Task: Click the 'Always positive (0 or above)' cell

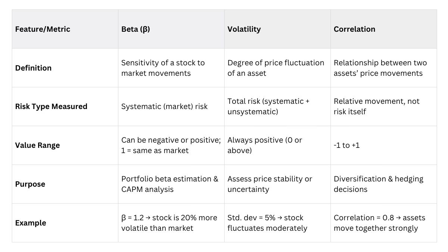Action: (x=265, y=145)
